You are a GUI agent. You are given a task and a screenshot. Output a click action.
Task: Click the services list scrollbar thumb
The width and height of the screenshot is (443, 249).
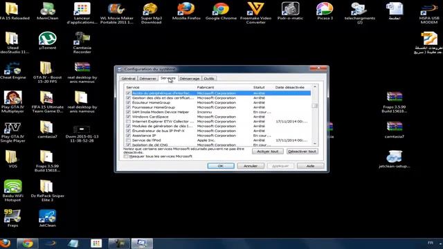pyautogui.click(x=315, y=106)
